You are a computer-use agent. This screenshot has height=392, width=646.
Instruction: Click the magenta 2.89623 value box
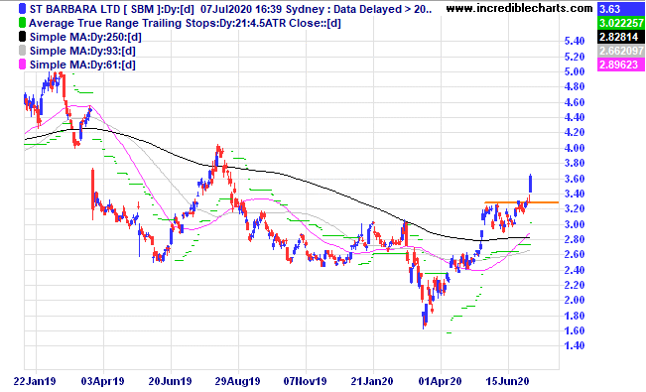pos(621,65)
